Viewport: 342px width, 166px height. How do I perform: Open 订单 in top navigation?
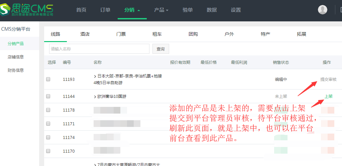[x=105, y=10]
